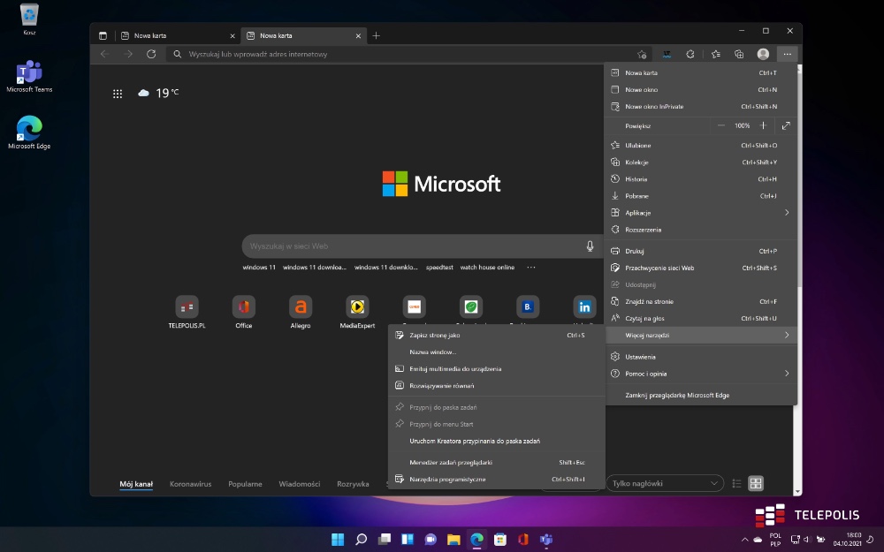
Task: Click the 'speedtest' search suggestion
Action: pos(439,268)
